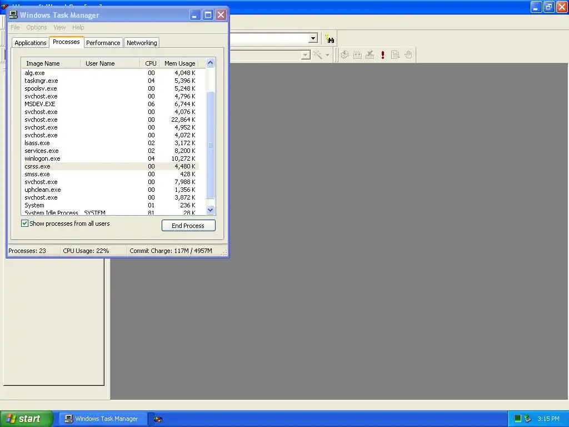Open the arrow next to wizard wand
569x427 pixels.
coord(327,55)
